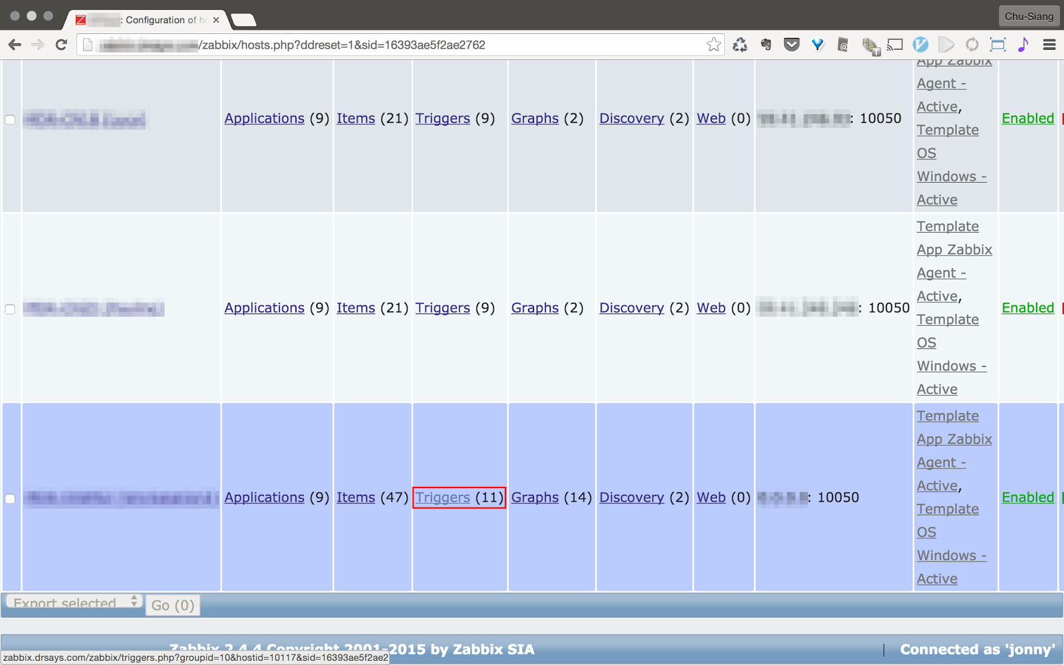Reload the page with the refresh icon
This screenshot has height=665, width=1064.
point(61,45)
